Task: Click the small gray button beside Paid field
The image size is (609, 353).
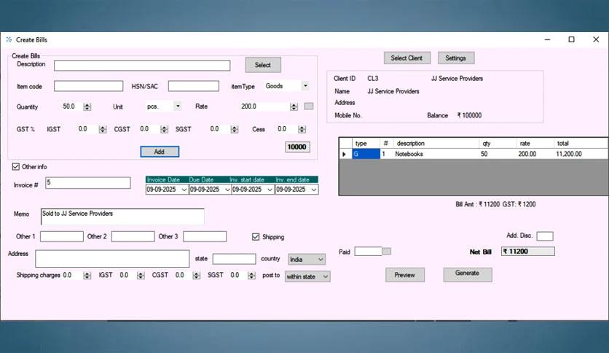Action: click(x=387, y=252)
